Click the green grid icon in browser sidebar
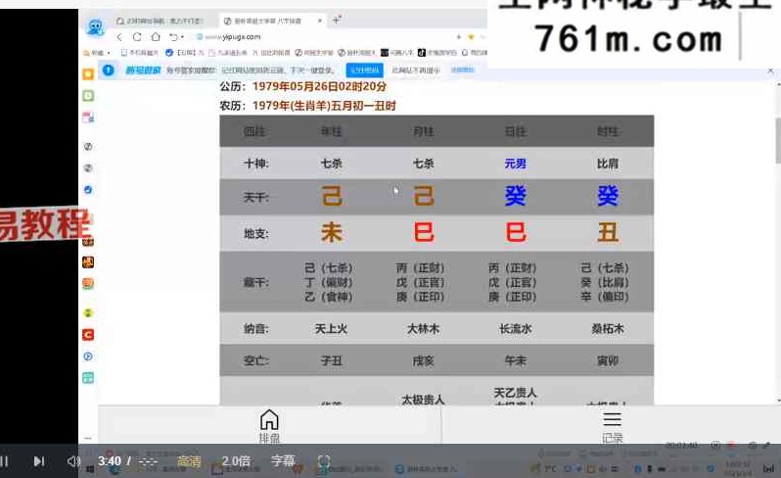 (x=88, y=377)
